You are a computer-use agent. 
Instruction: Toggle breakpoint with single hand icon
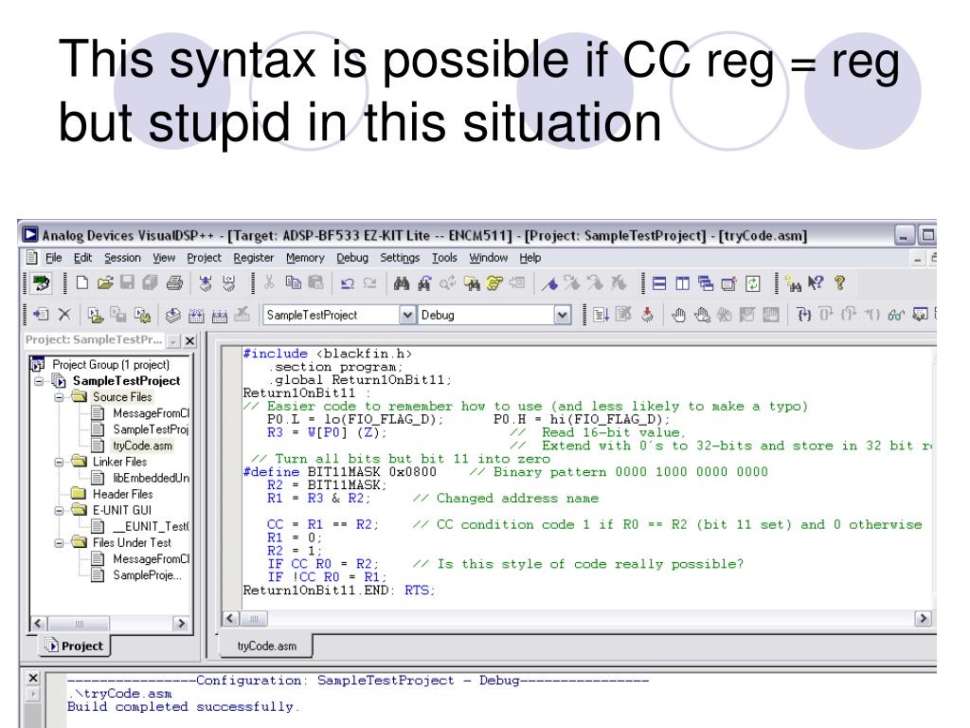[678, 315]
